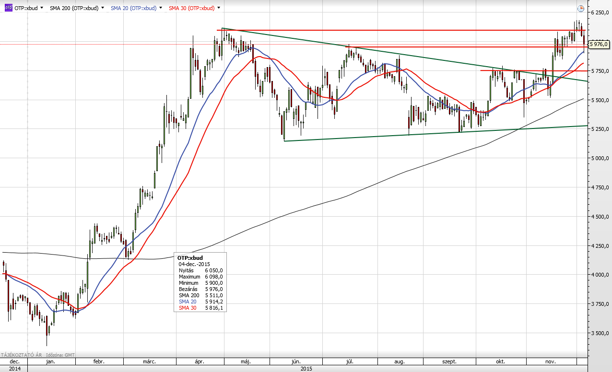Click the 'máj.' month label on the time axis
This screenshot has height=372, width=612.
246,361
